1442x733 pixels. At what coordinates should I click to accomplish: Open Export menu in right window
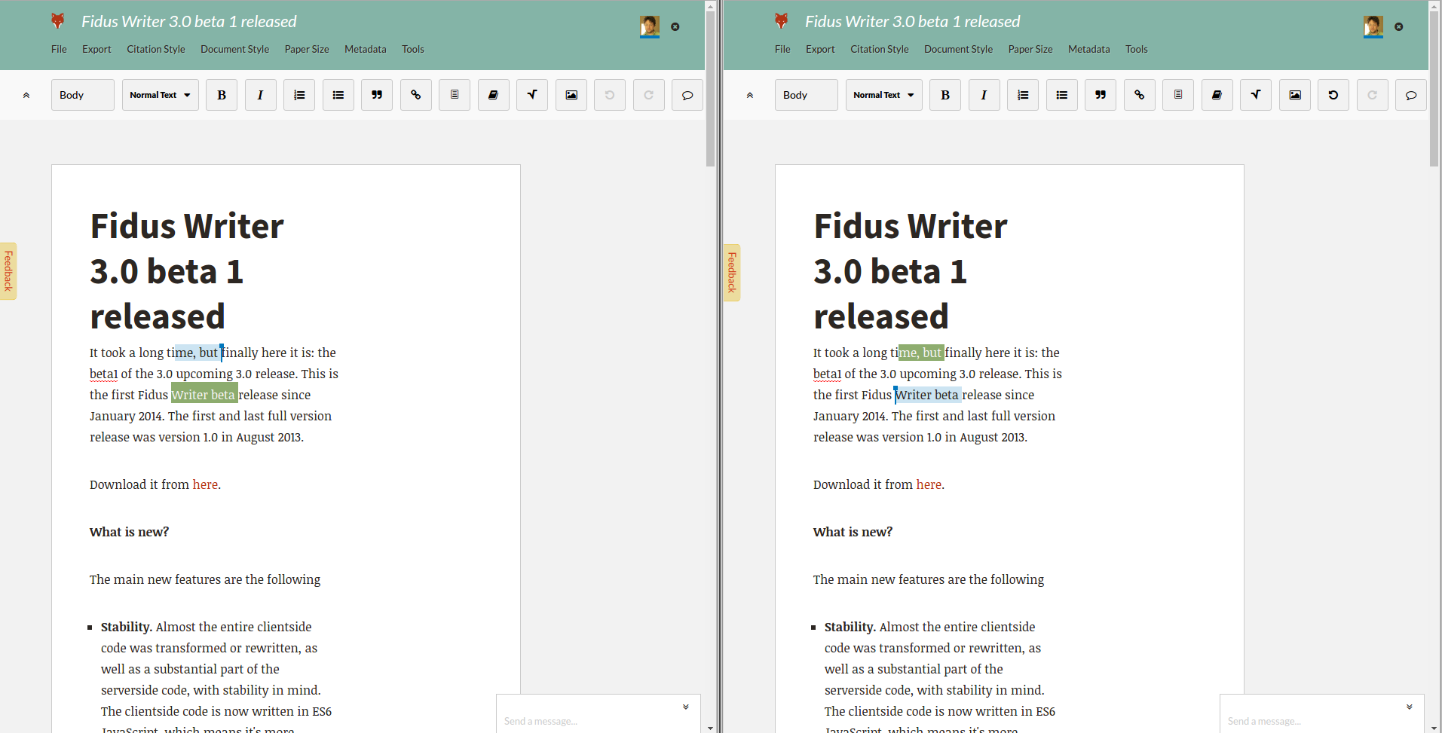(x=820, y=49)
